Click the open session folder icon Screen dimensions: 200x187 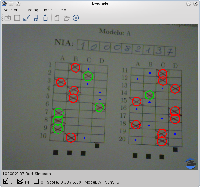pos(66,18)
